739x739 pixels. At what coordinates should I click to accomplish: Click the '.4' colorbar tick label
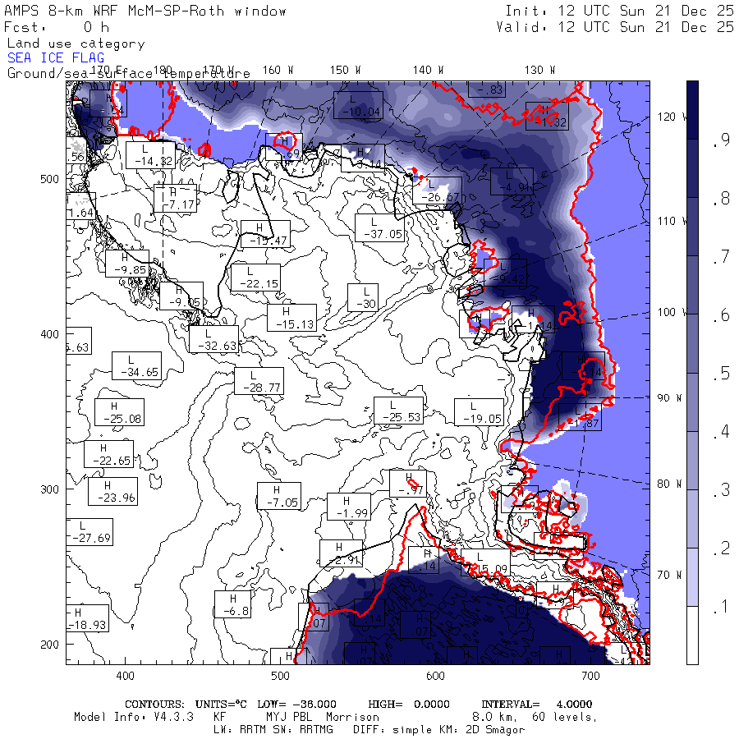point(722,432)
